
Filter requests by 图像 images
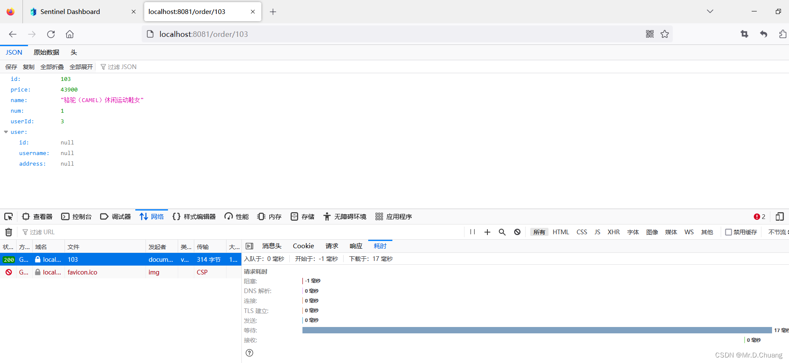tap(652, 232)
